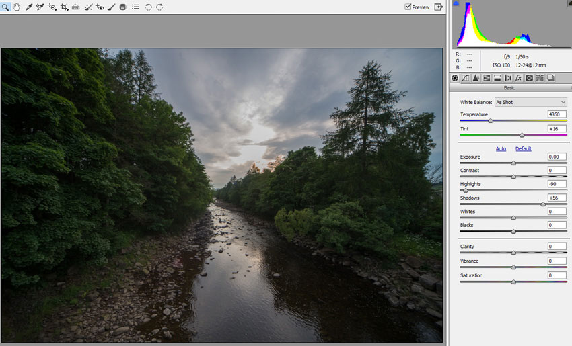
Task: Activate the Red Eye Removal tool
Action: (100, 7)
